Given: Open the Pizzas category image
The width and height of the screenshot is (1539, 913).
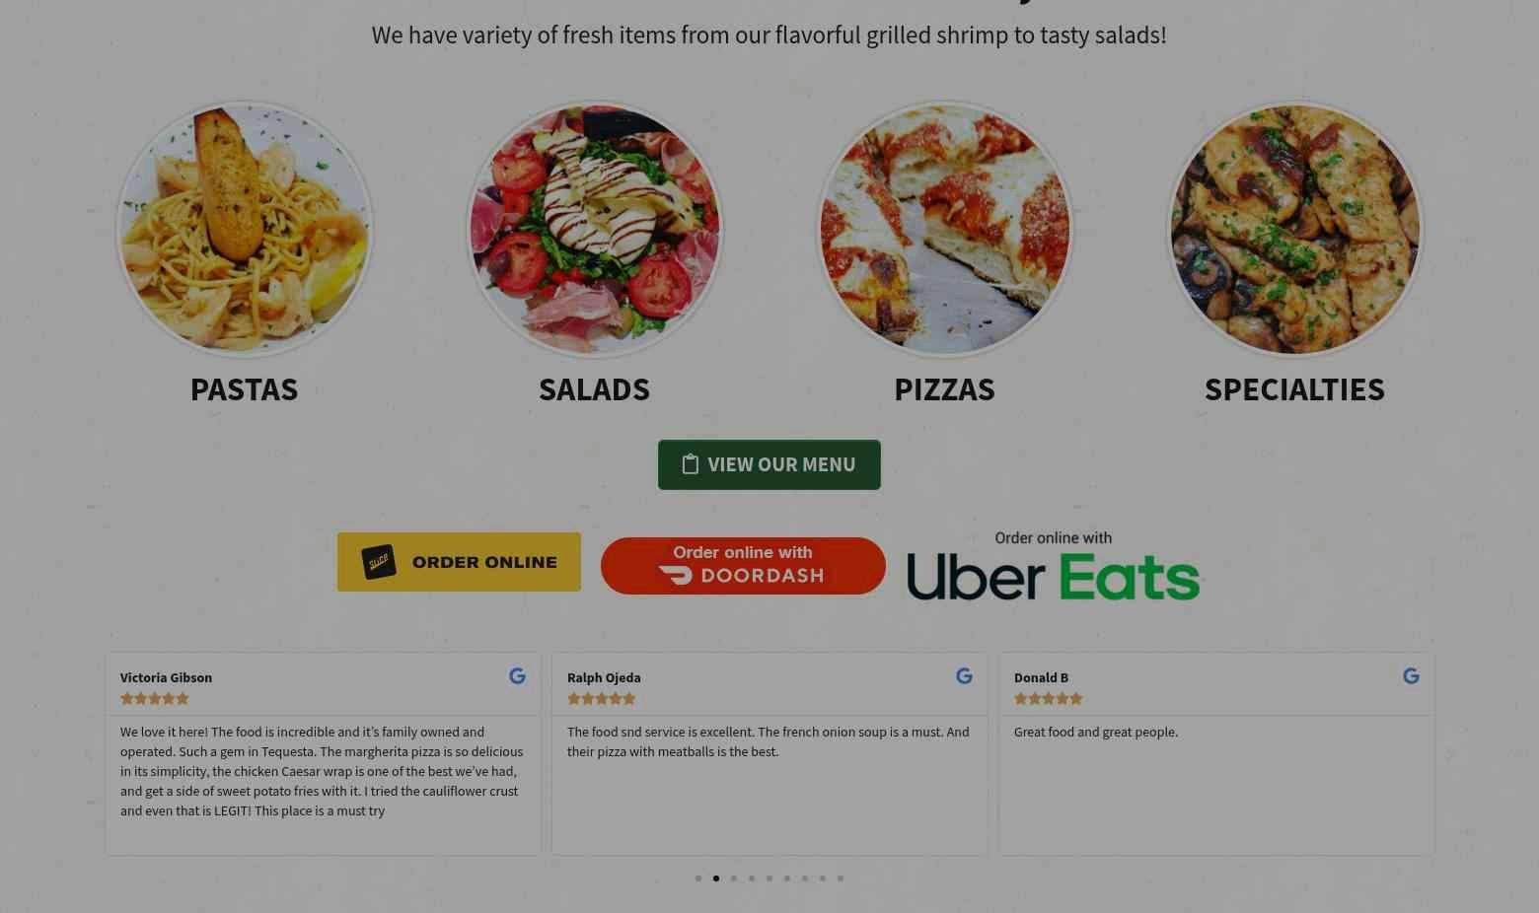Looking at the screenshot, I should coord(945,229).
